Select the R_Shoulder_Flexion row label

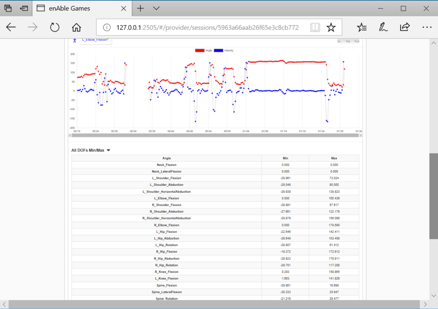[166, 205]
